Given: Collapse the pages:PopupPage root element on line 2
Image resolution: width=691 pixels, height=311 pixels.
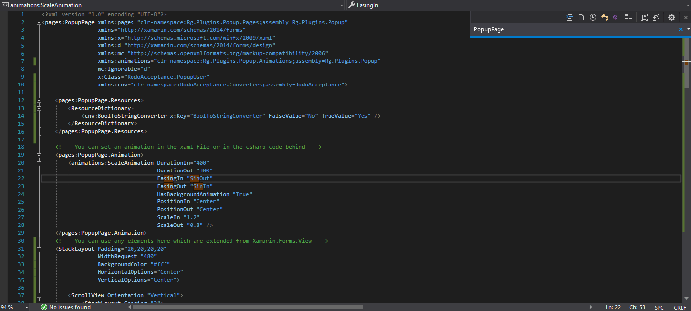Looking at the screenshot, I should click(39, 23).
